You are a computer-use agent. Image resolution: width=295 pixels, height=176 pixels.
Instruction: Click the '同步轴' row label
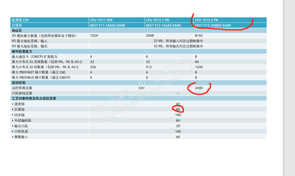click(18, 115)
